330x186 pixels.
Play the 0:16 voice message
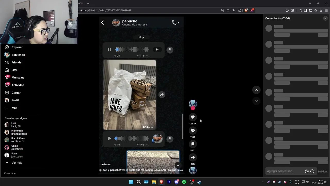(109, 138)
